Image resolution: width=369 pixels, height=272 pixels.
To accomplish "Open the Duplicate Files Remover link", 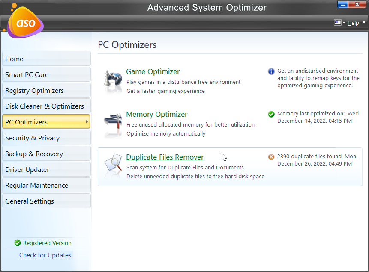I will [165, 157].
